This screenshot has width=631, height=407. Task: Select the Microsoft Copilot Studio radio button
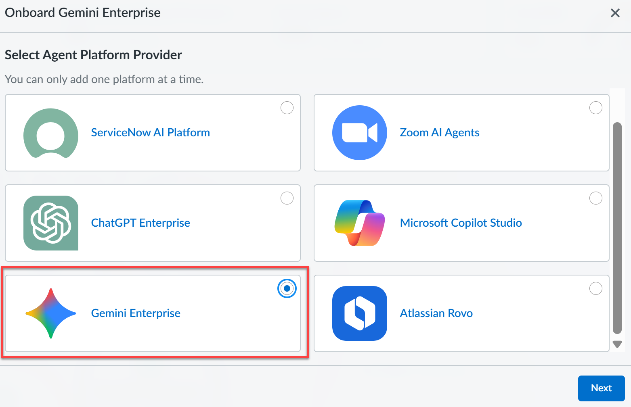[x=596, y=198]
